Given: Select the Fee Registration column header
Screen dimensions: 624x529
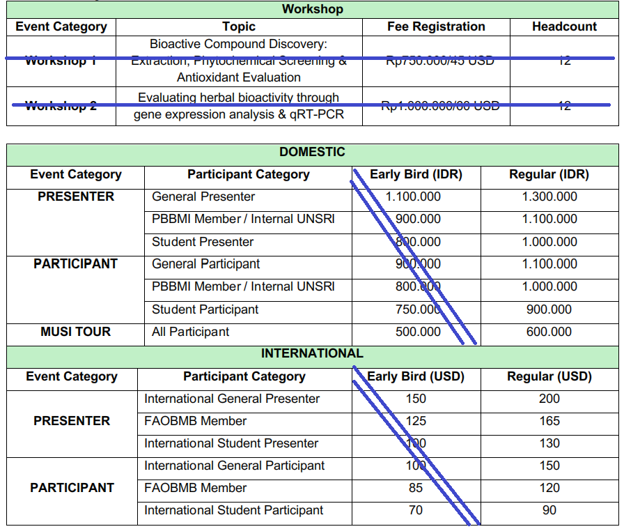Looking at the screenshot, I should point(436,26).
